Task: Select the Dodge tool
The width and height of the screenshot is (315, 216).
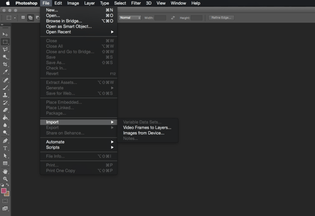Action: click(x=5, y=133)
